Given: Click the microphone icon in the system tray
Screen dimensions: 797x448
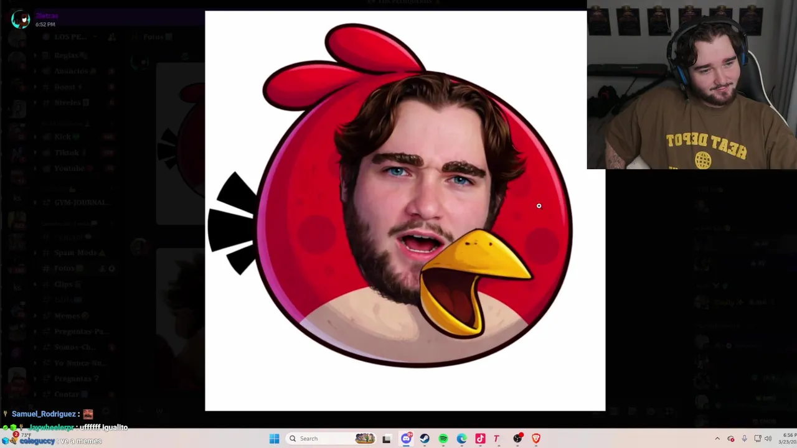Looking at the screenshot, I should coord(744,439).
